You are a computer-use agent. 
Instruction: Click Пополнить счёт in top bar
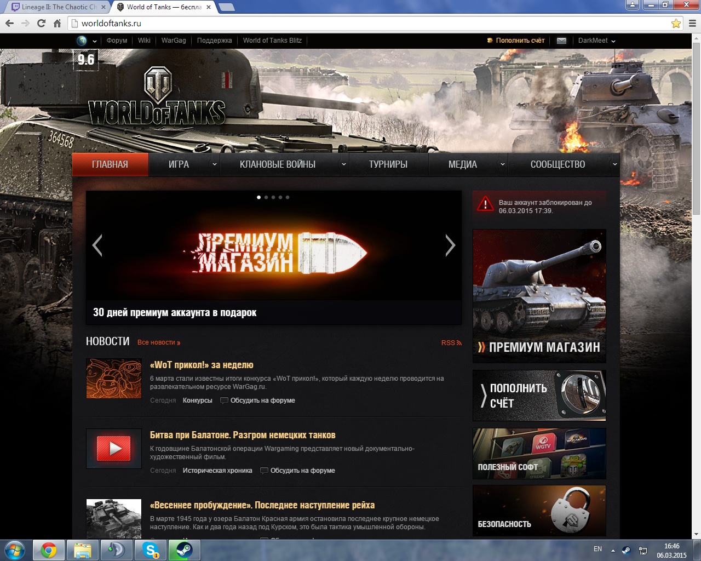[x=516, y=41]
